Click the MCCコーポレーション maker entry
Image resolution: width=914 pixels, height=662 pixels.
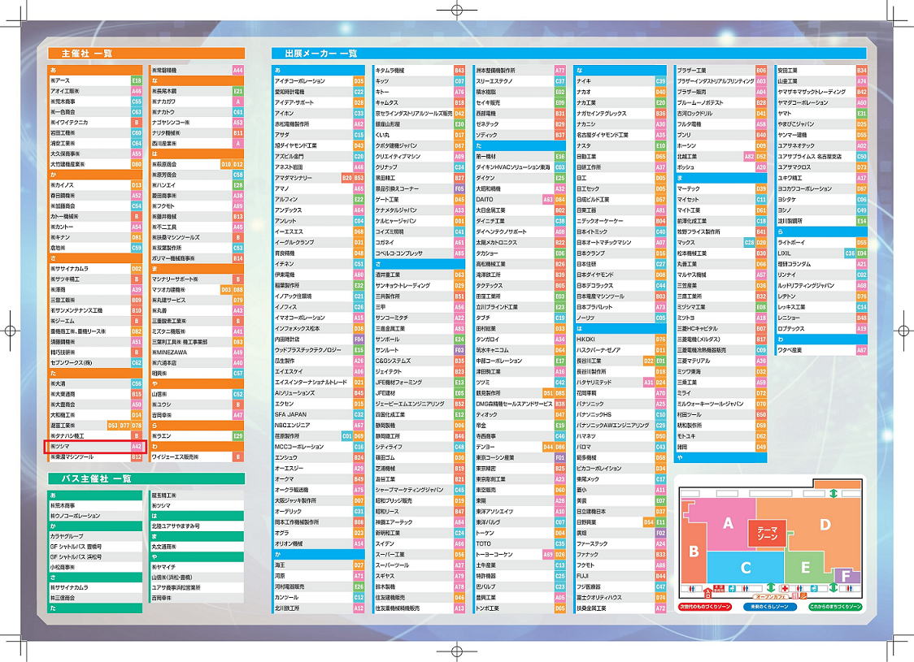318,448
